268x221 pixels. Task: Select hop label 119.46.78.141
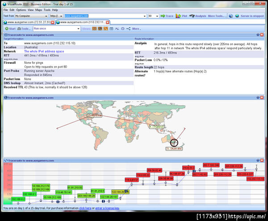pyautogui.click(x=63, y=192)
